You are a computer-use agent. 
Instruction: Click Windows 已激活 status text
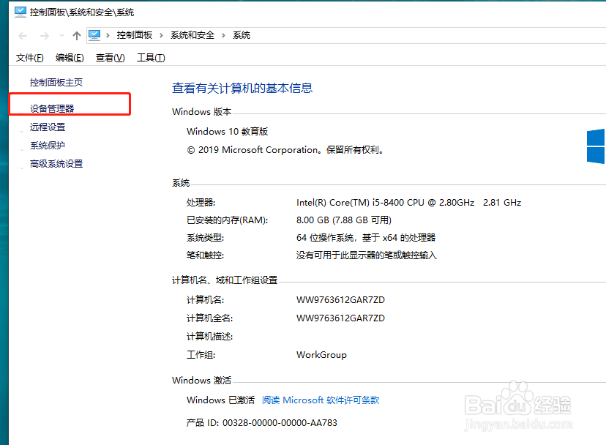click(x=221, y=400)
